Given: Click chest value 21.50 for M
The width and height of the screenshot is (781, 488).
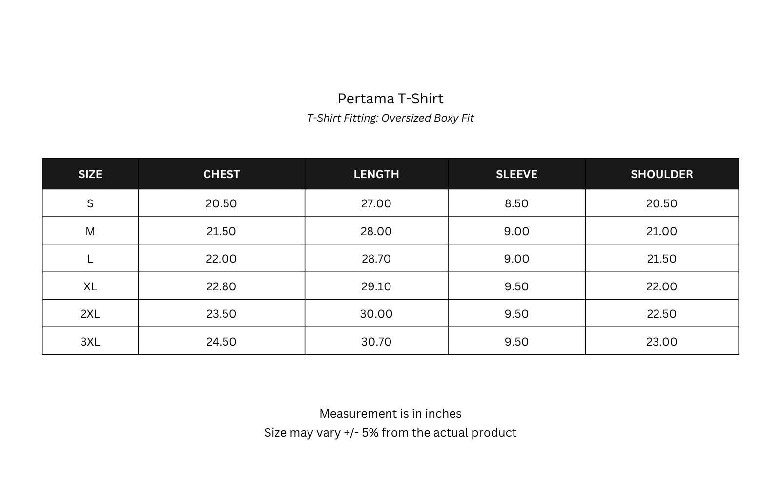Looking at the screenshot, I should tap(221, 231).
